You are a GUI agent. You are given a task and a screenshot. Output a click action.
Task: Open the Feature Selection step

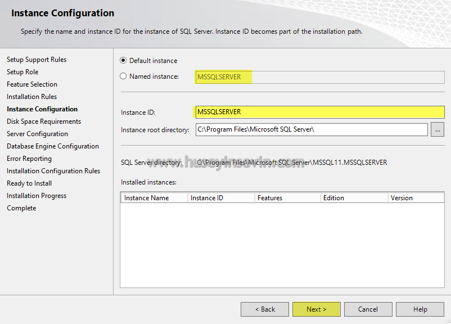point(32,84)
